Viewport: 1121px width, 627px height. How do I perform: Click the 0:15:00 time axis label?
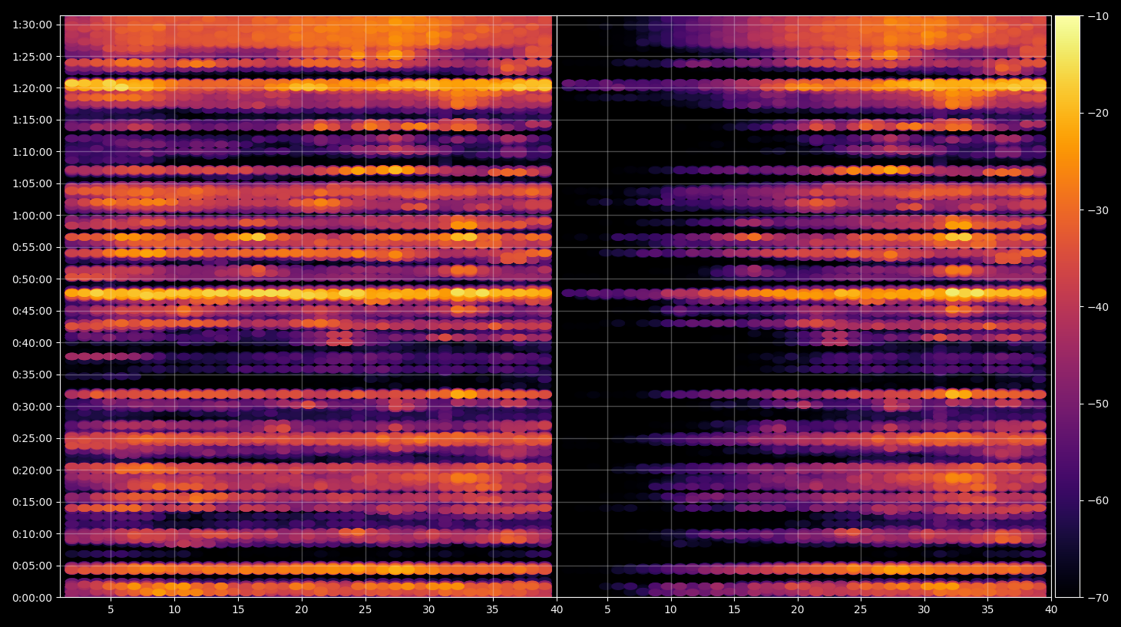[32, 502]
